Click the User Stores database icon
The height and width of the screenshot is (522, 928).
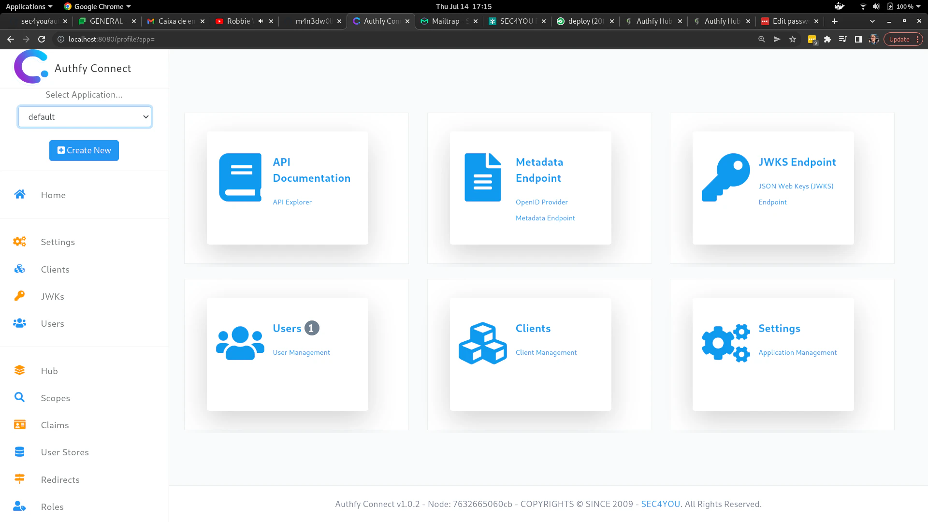tap(19, 451)
